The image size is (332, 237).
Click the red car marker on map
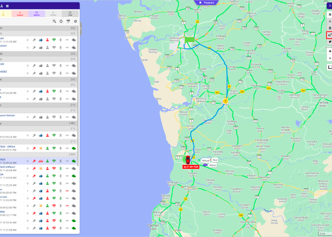point(188,159)
